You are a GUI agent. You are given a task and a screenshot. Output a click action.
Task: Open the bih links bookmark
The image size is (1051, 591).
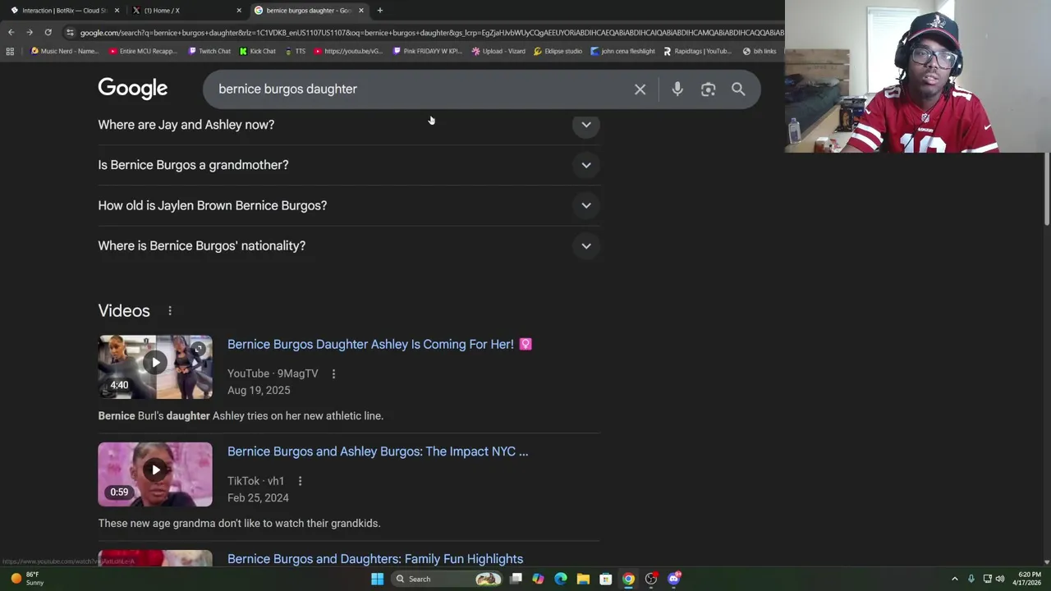click(760, 51)
